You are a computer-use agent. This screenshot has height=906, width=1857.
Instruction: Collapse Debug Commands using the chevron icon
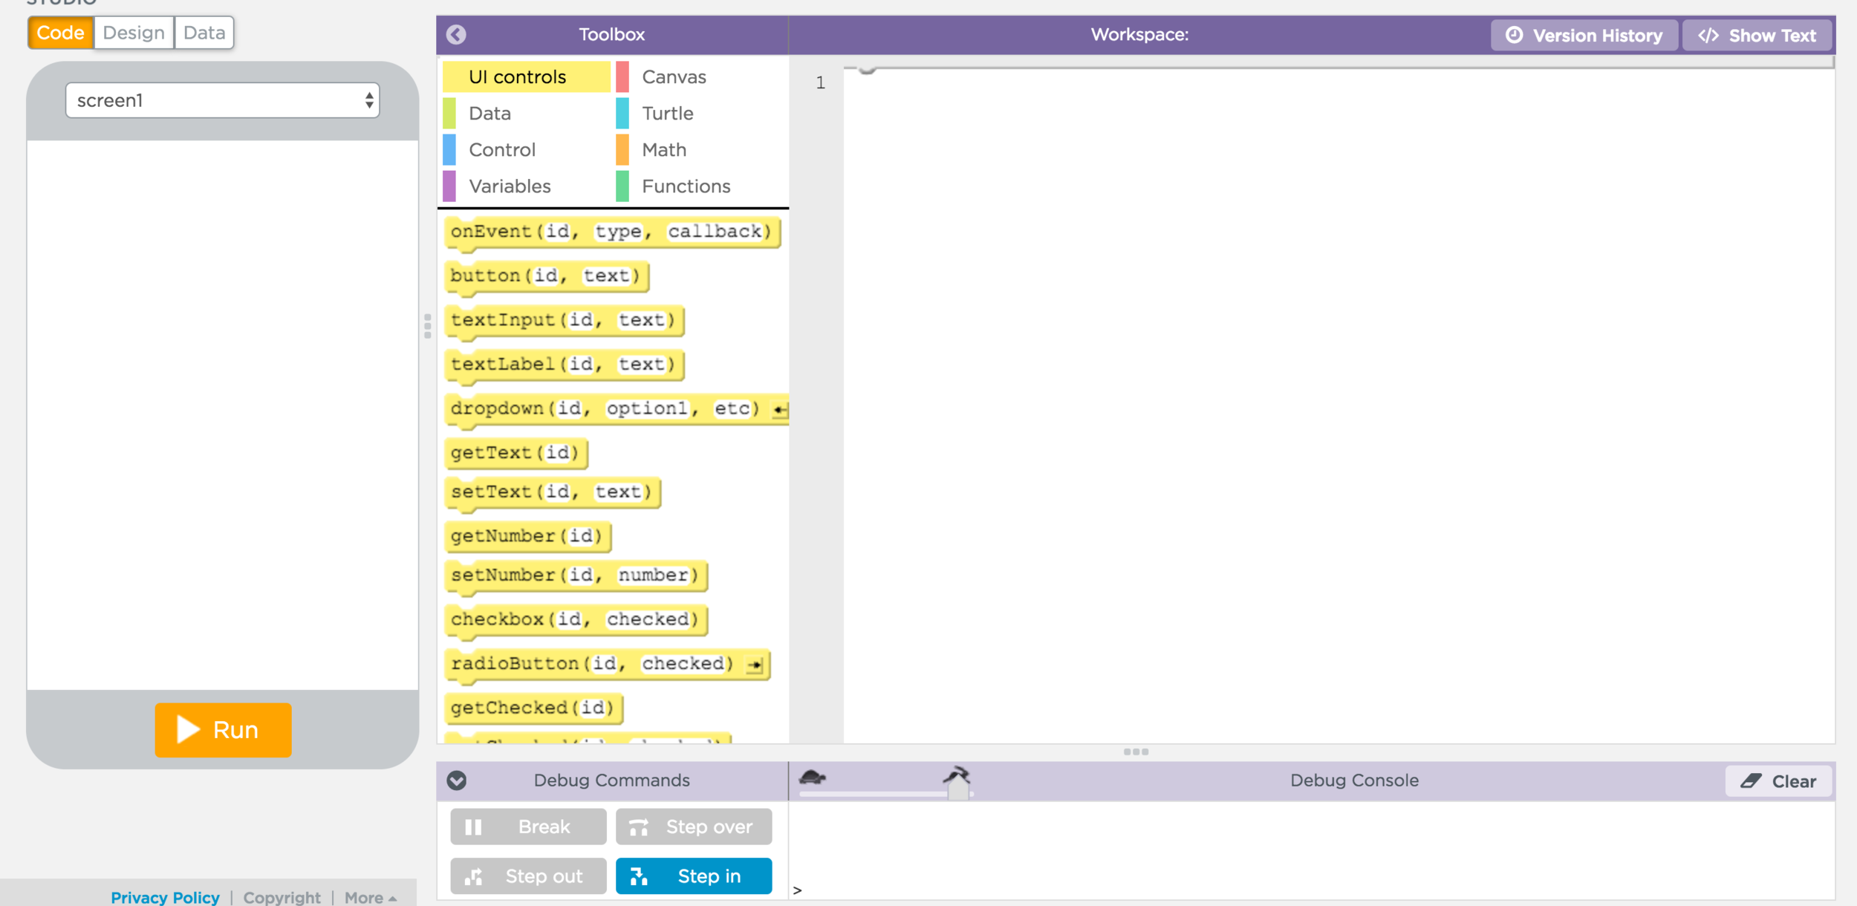pos(456,780)
